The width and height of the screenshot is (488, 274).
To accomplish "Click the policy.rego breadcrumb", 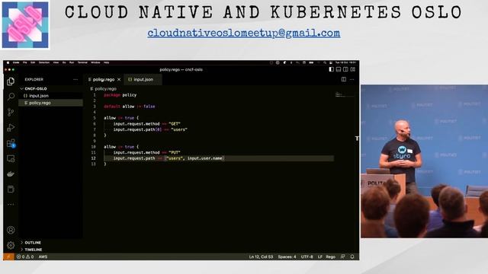I will pyautogui.click(x=105, y=89).
